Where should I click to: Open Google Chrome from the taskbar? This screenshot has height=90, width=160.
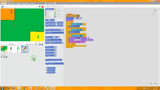25,88
